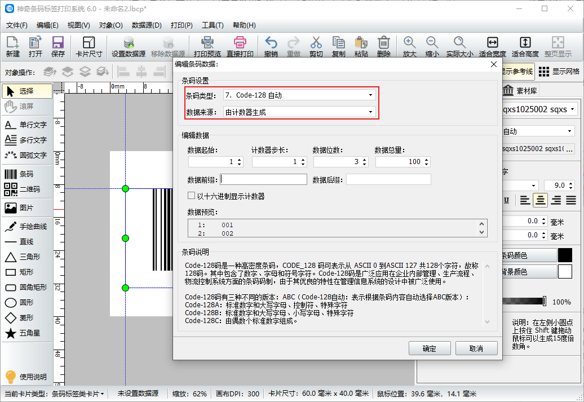Activate the 选择 selection tool
The height and width of the screenshot is (402, 584).
click(x=27, y=91)
